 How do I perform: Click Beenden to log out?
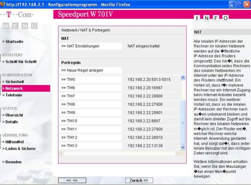coord(13,162)
